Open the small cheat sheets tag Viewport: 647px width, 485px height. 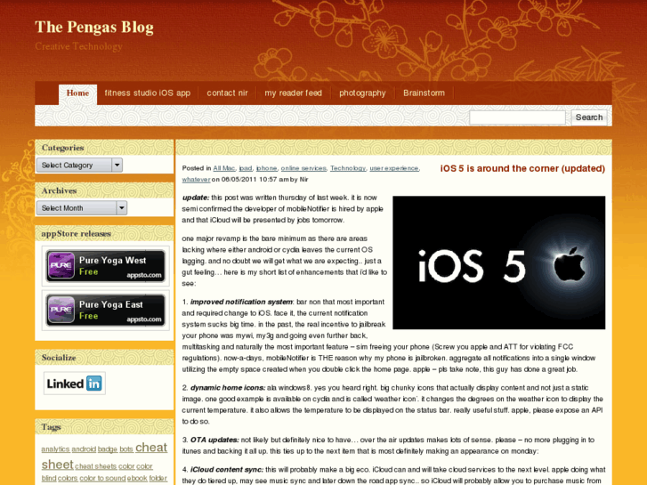tap(96, 466)
